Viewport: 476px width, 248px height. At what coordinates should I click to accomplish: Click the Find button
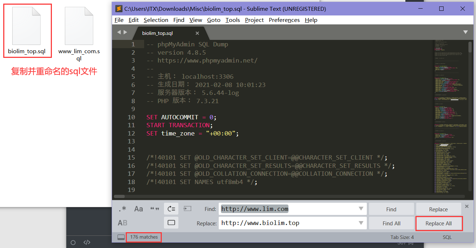coord(391,209)
